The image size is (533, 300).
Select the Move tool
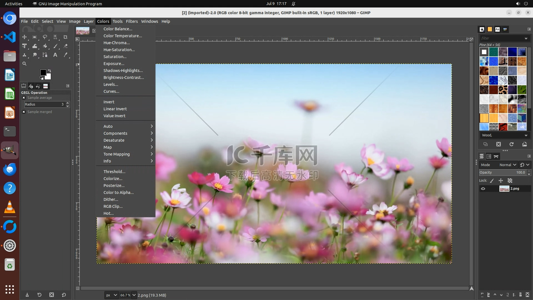(x=24, y=37)
